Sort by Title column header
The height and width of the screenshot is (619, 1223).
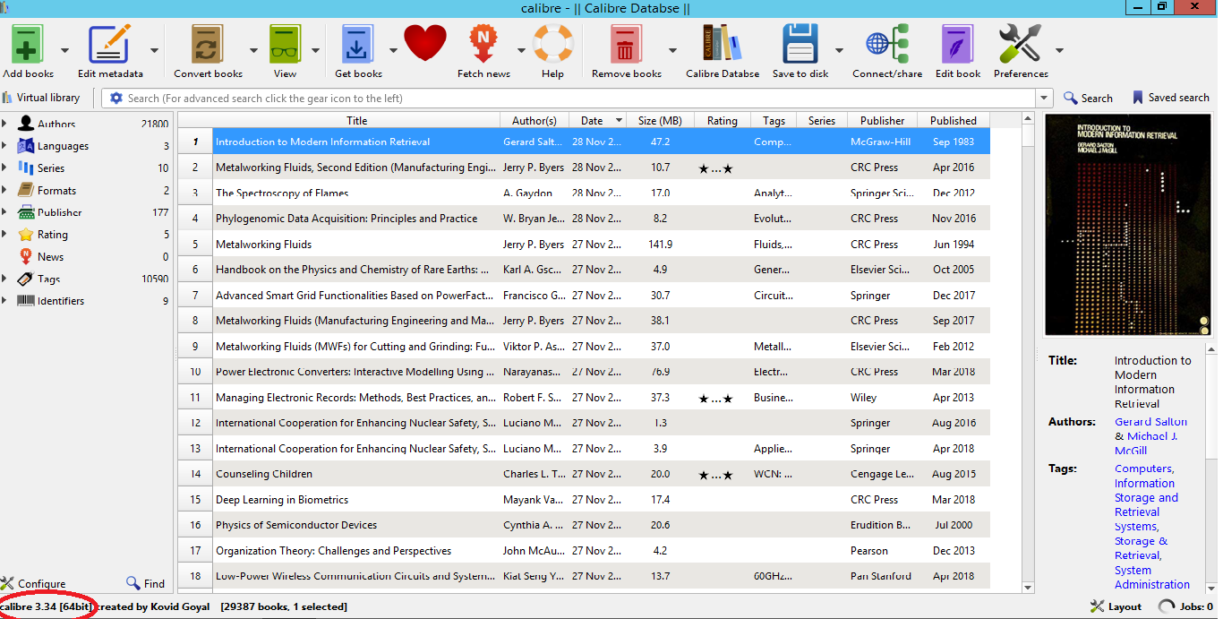[356, 120]
